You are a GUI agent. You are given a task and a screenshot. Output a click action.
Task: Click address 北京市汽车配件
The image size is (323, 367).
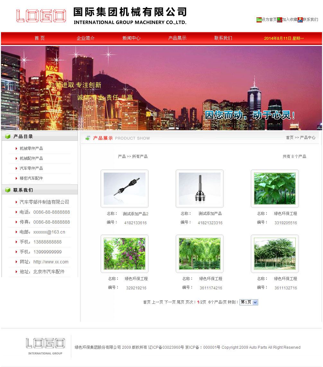point(49,272)
